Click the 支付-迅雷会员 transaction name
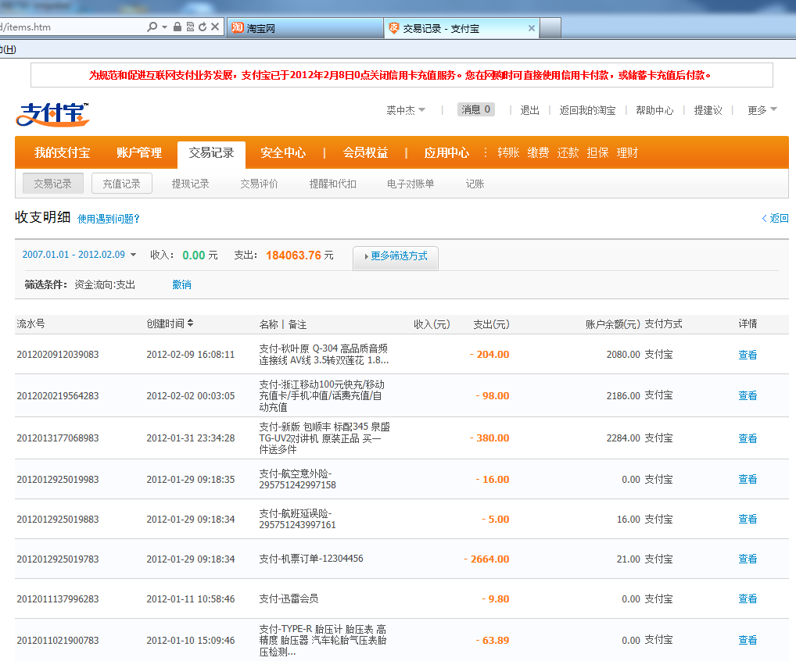Screen dimensions: 796x661 [x=289, y=598]
